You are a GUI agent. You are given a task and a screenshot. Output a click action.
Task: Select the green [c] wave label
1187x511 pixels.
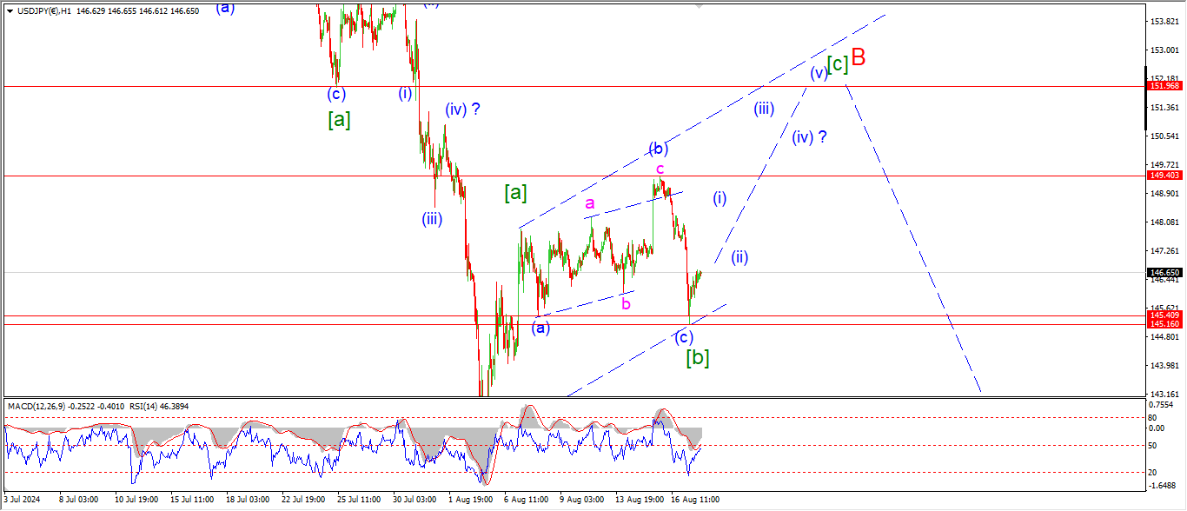(x=837, y=64)
